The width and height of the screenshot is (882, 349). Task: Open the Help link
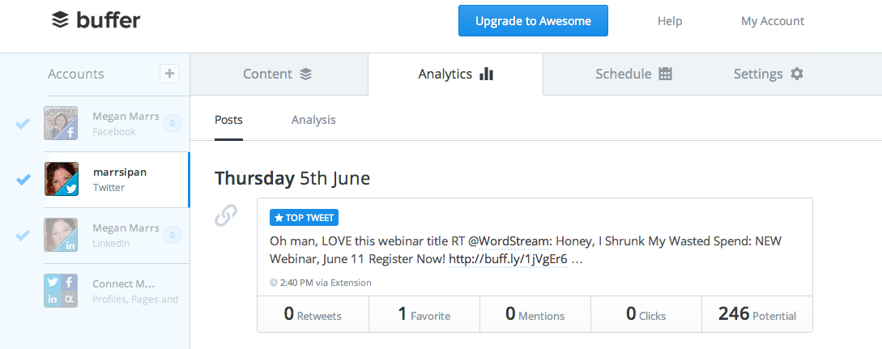click(669, 21)
